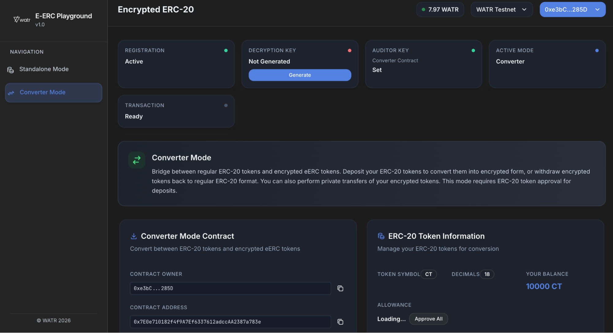
Task: Select Converter Mode navigation item
Action: 53,93
